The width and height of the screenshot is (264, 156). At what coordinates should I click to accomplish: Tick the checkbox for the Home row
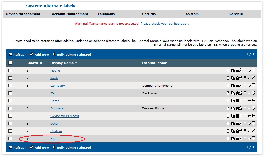click(x=10, y=101)
